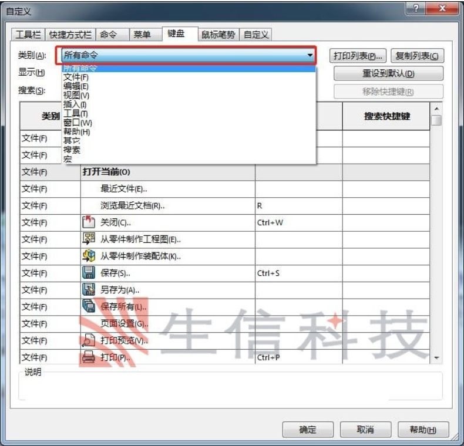Click the Ctrl+S shortcut cell
Image resolution: width=464 pixels, height=446 pixels.
(299, 273)
